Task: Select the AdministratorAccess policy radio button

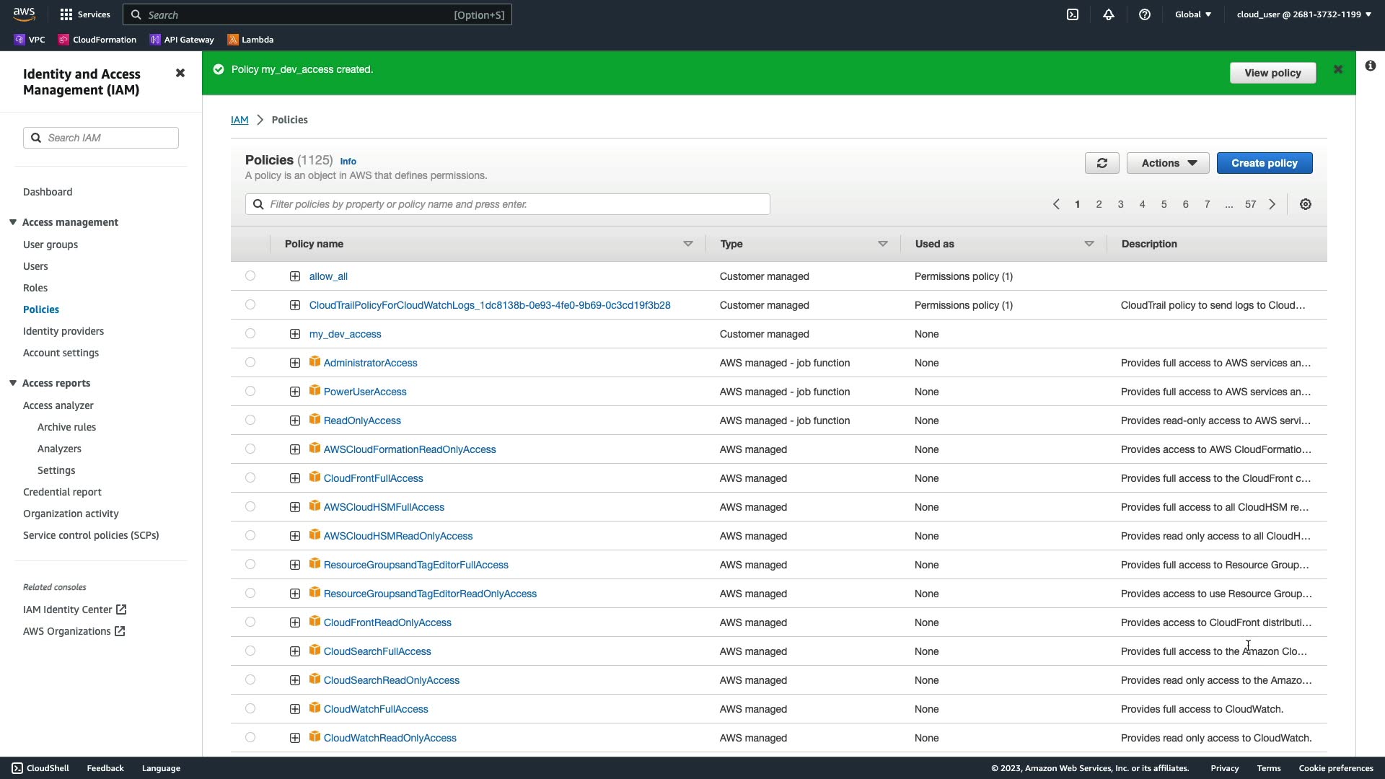Action: [x=250, y=362]
